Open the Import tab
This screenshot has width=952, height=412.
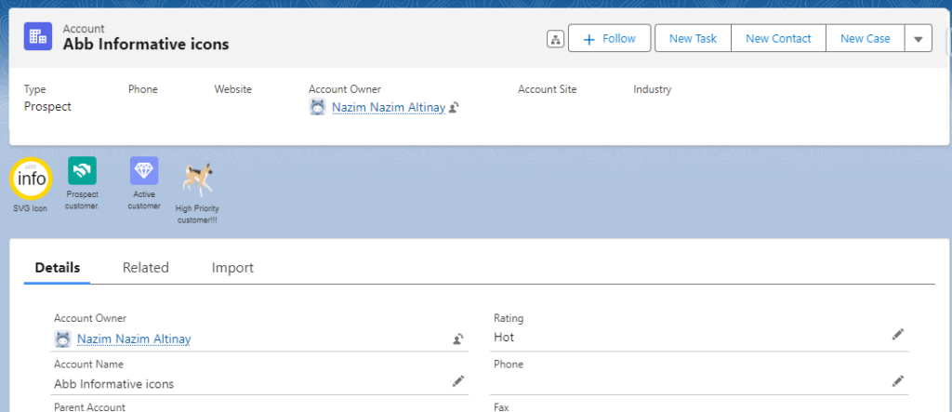coord(232,268)
